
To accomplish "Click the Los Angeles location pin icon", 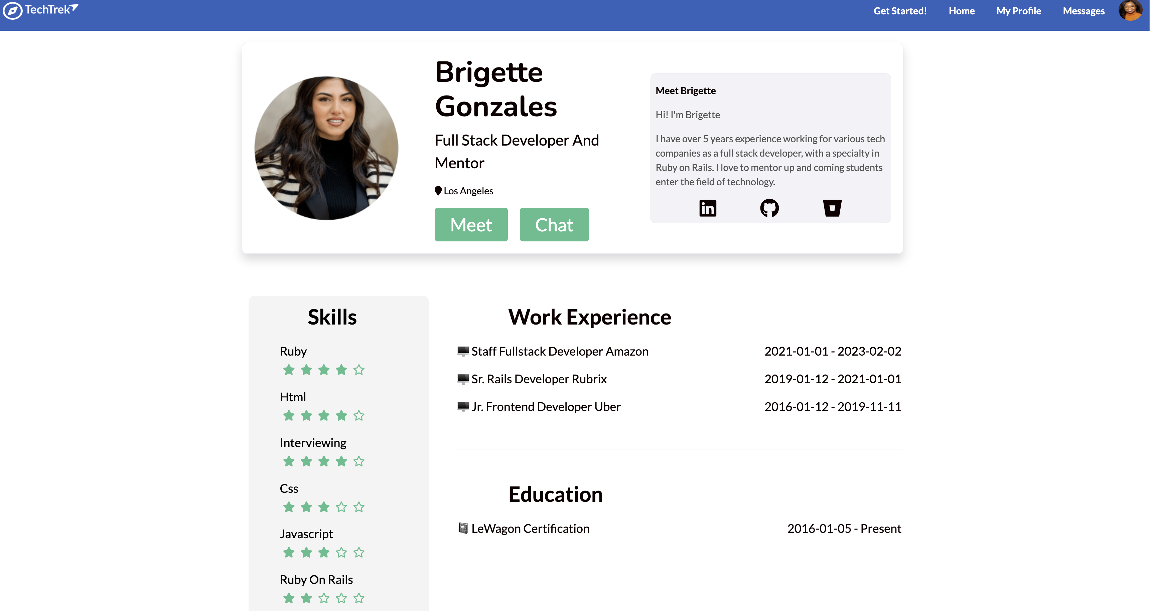I will (x=438, y=191).
